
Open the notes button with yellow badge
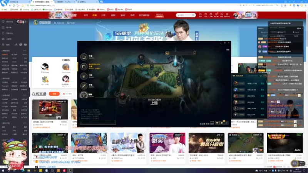[222, 123]
